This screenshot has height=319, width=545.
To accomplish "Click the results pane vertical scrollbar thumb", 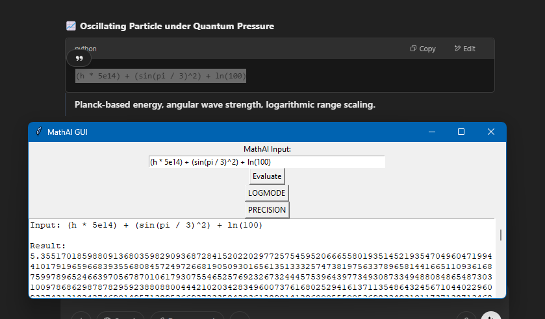I will (x=500, y=234).
